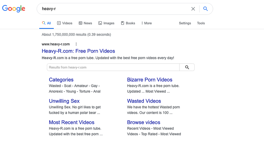
Task: Open Settings
Action: click(185, 23)
